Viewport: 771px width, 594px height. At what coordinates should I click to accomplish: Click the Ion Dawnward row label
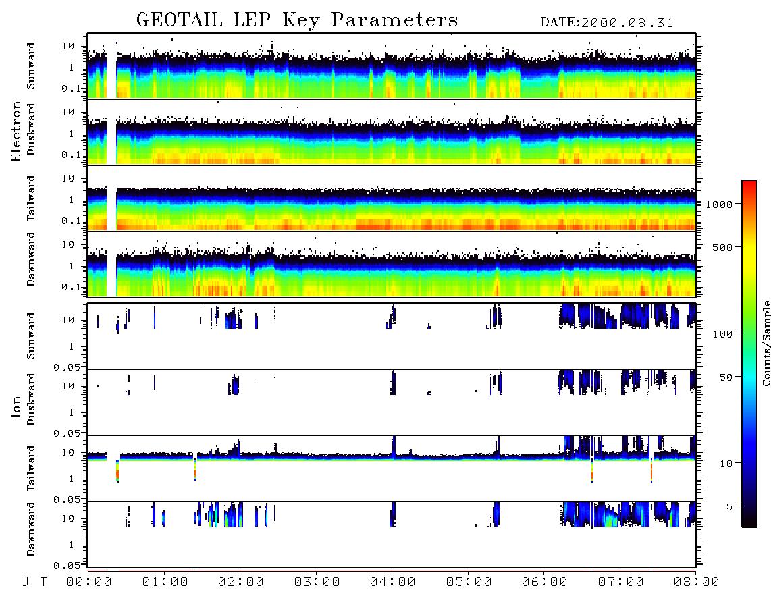(x=31, y=529)
